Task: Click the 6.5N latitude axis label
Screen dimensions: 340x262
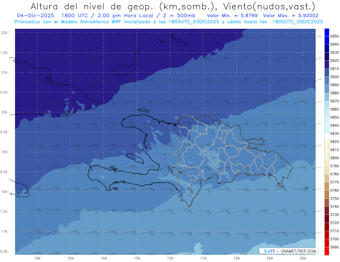Action: (x=4, y=252)
